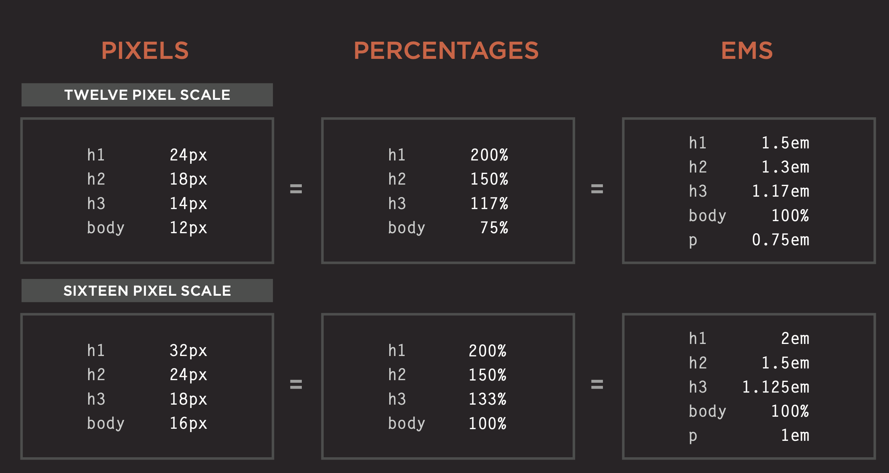Image resolution: width=889 pixels, height=473 pixels.
Task: Click equals sign between twelve-scale pixels and percentages
Action: tap(296, 189)
